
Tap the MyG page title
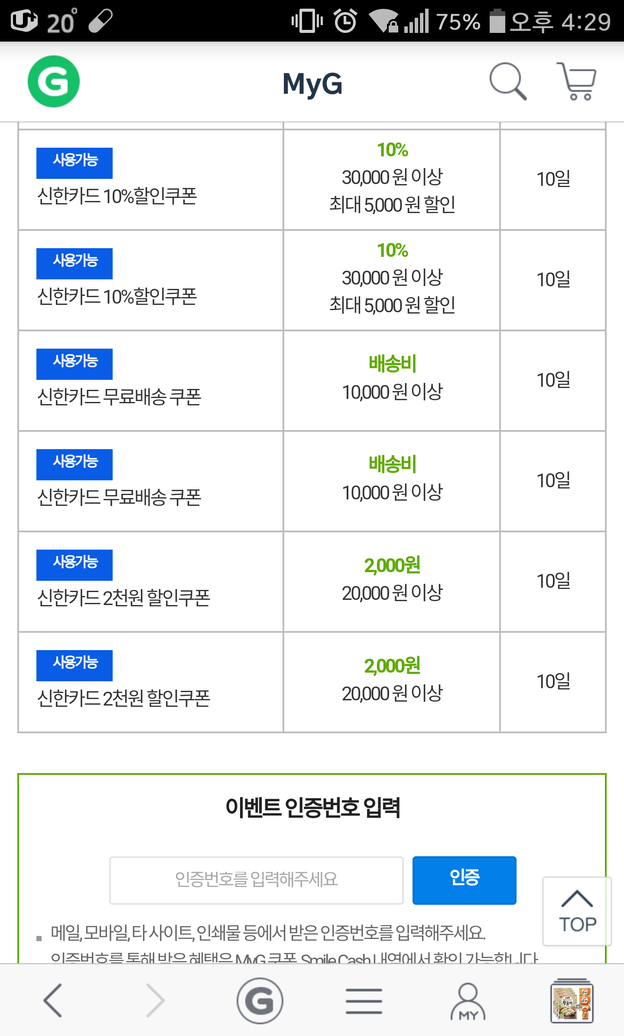(x=312, y=83)
